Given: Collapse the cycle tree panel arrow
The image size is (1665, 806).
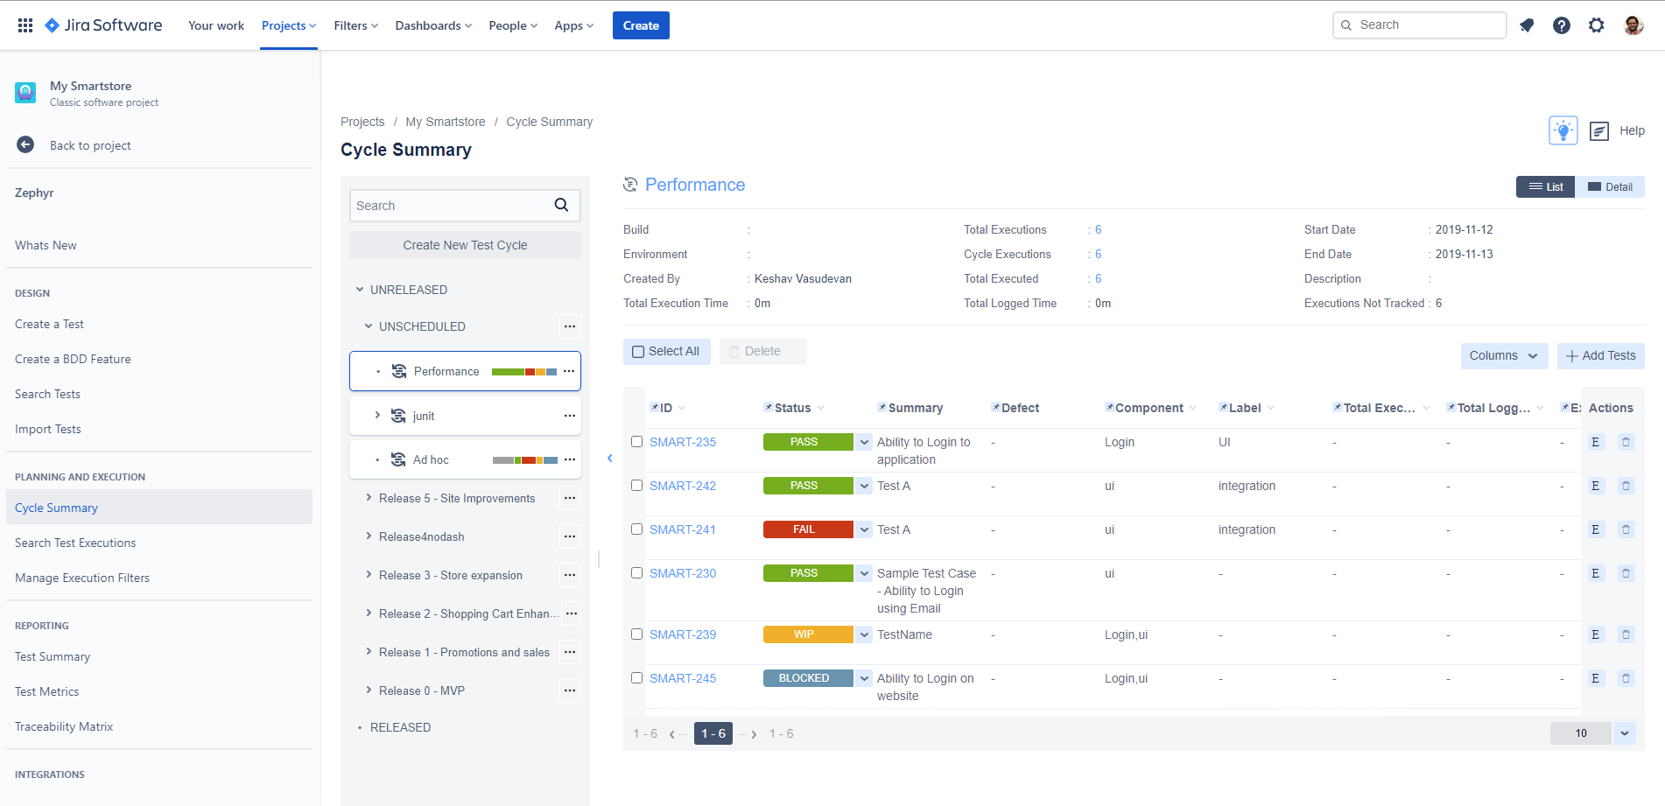Looking at the screenshot, I should point(610,458).
